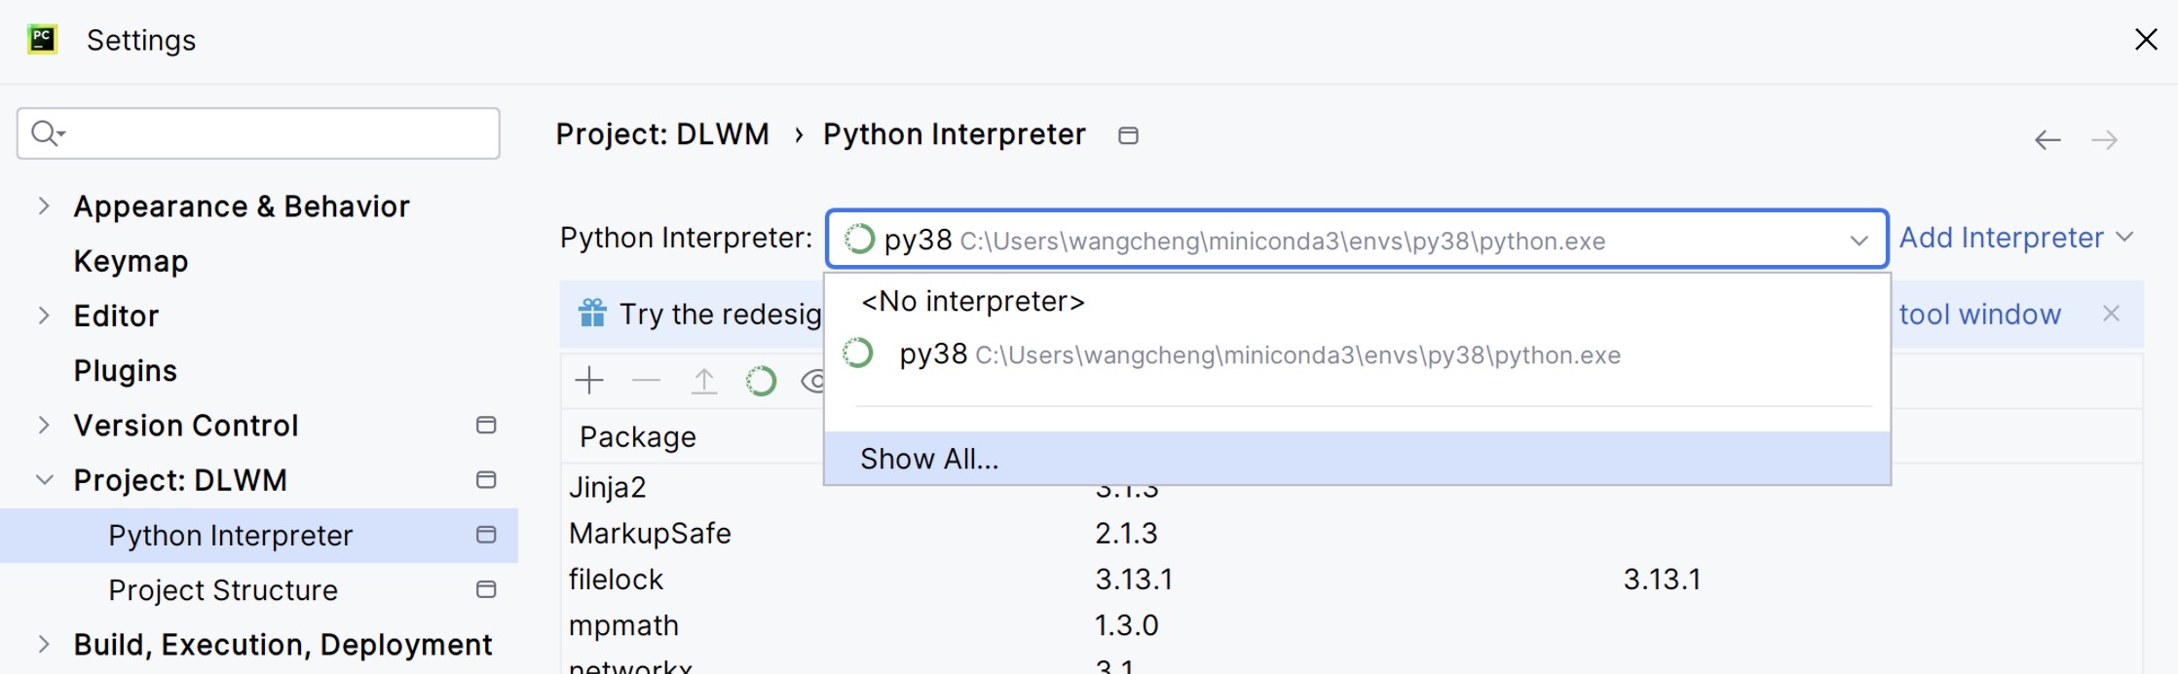Select the mpmath package row

623,625
